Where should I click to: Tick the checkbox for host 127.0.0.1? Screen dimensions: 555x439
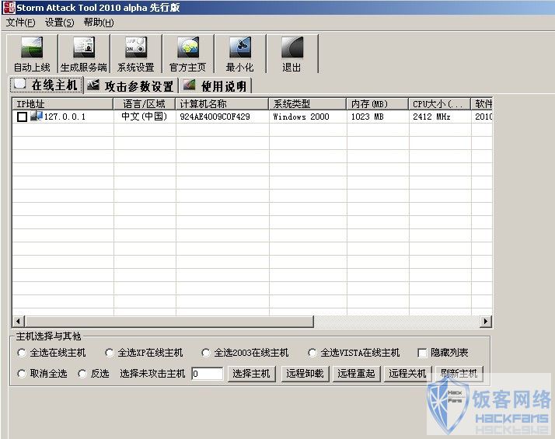coord(22,117)
